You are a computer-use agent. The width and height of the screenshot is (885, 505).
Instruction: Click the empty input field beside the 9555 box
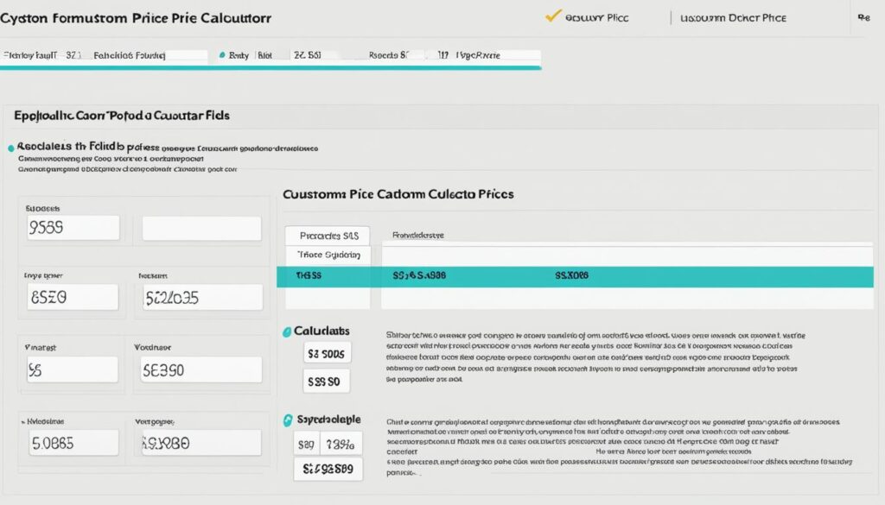coord(201,227)
